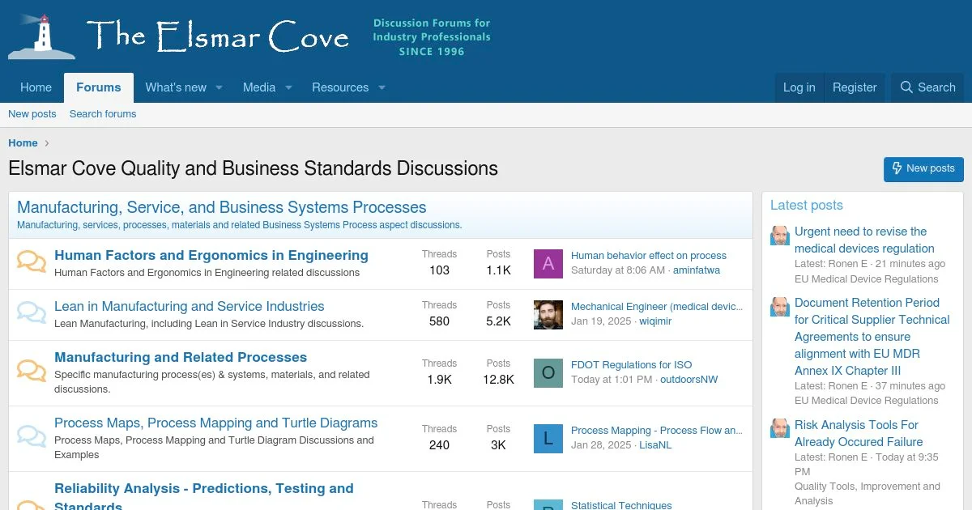This screenshot has width=972, height=510.
Task: Open the What's new tab
Action: (176, 87)
